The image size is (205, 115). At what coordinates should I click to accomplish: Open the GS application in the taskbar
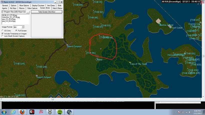pyautogui.click(x=32, y=112)
